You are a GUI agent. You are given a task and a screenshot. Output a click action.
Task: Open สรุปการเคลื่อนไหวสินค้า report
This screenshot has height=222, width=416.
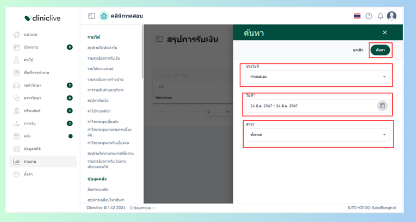tap(106, 200)
